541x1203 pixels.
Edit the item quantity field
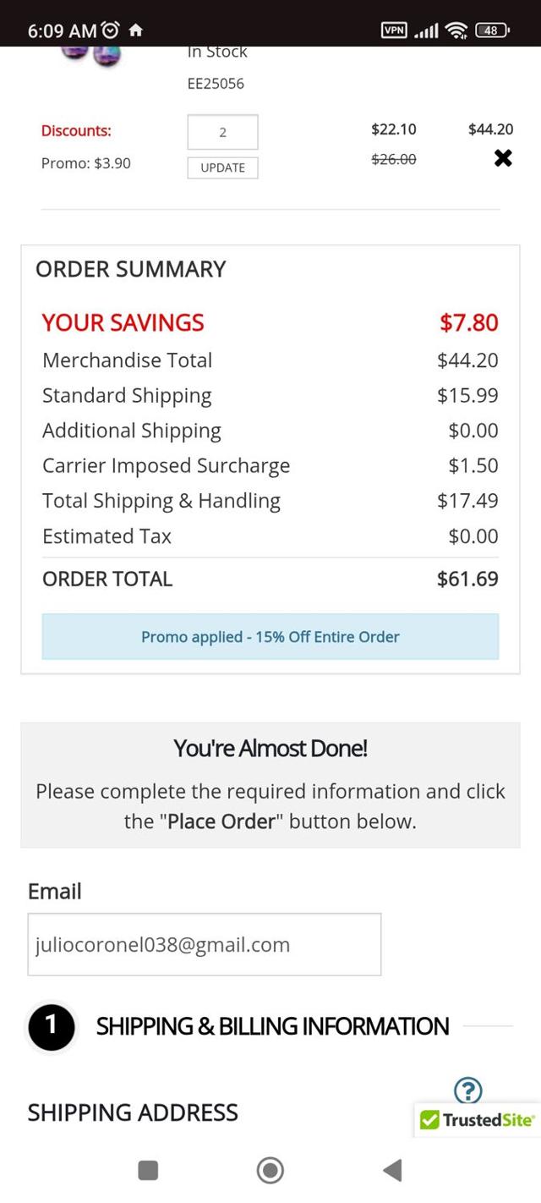[222, 132]
